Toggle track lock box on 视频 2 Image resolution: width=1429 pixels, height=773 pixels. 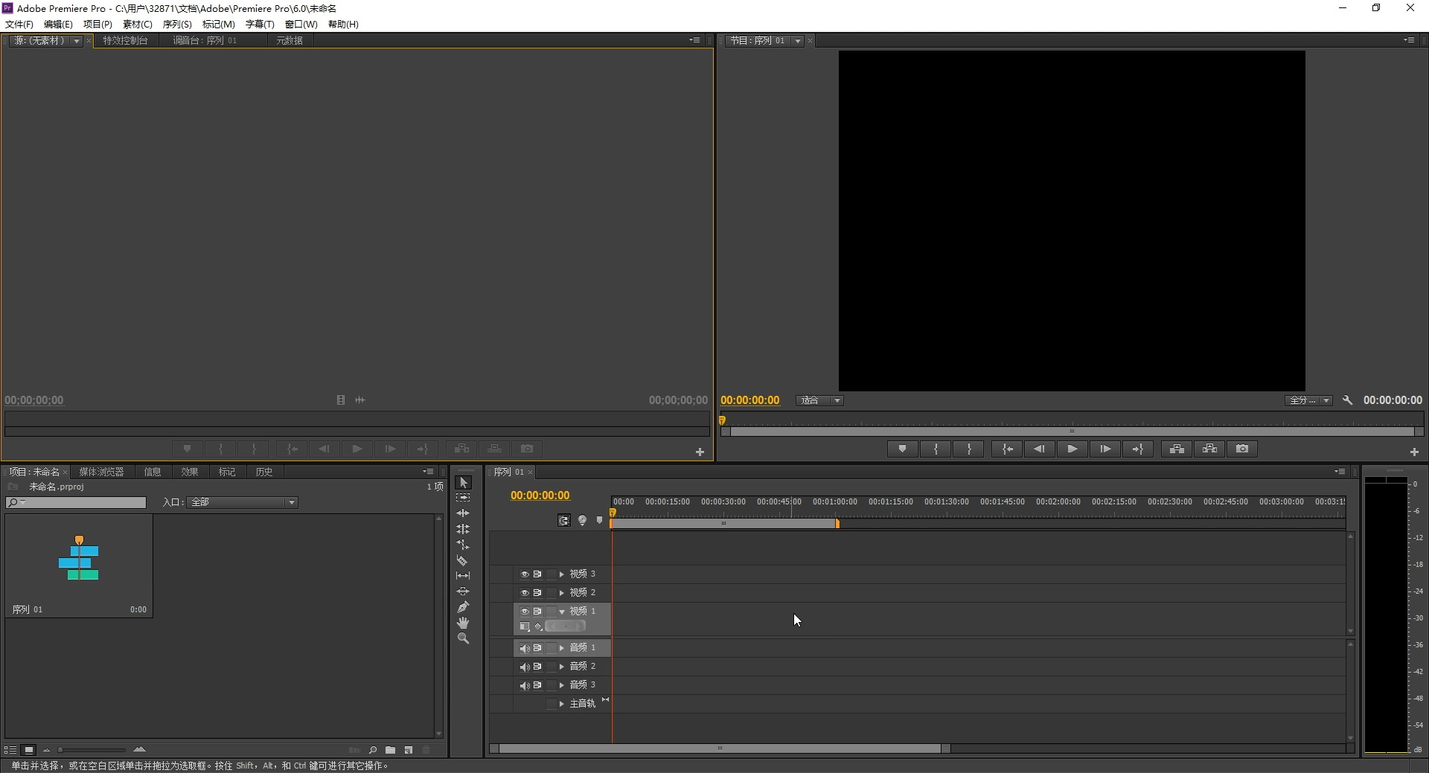coord(552,593)
